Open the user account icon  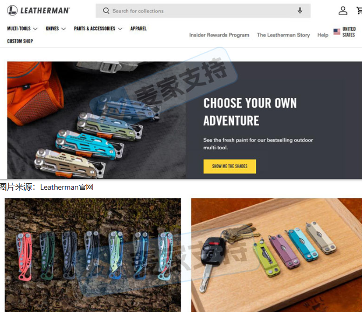pyautogui.click(x=343, y=11)
